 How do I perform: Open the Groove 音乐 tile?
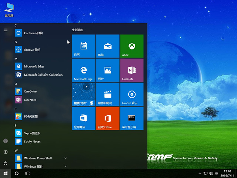pyautogui.click(x=131, y=94)
